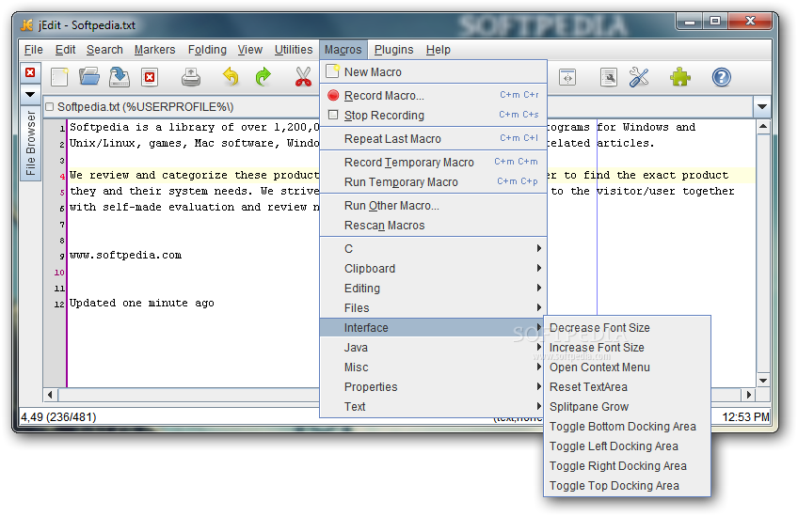Open the Folding menu
The width and height of the screenshot is (798, 516).
point(207,50)
